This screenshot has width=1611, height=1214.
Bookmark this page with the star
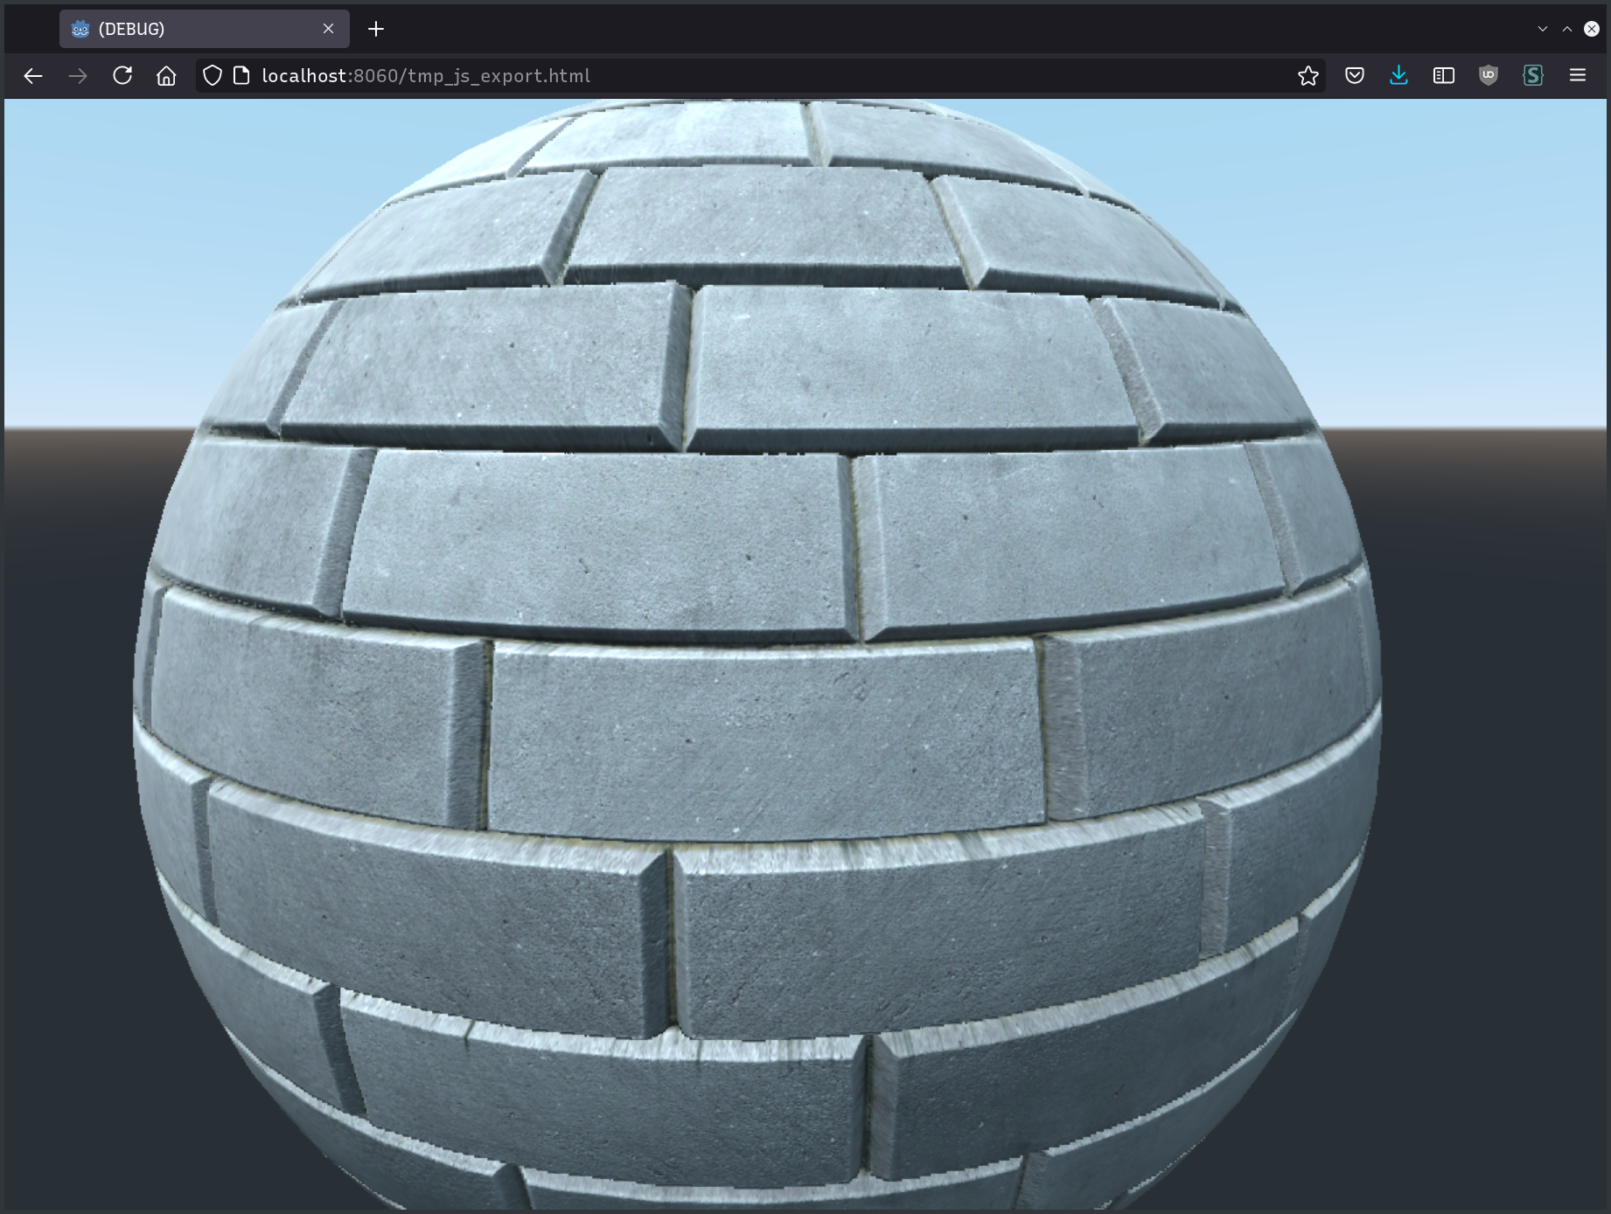pos(1308,76)
